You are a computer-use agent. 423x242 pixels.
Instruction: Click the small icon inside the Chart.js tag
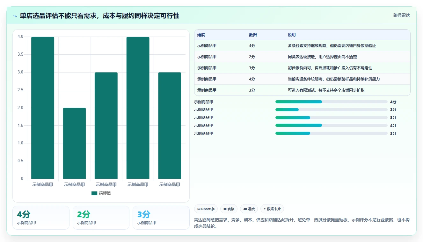[x=199, y=209]
